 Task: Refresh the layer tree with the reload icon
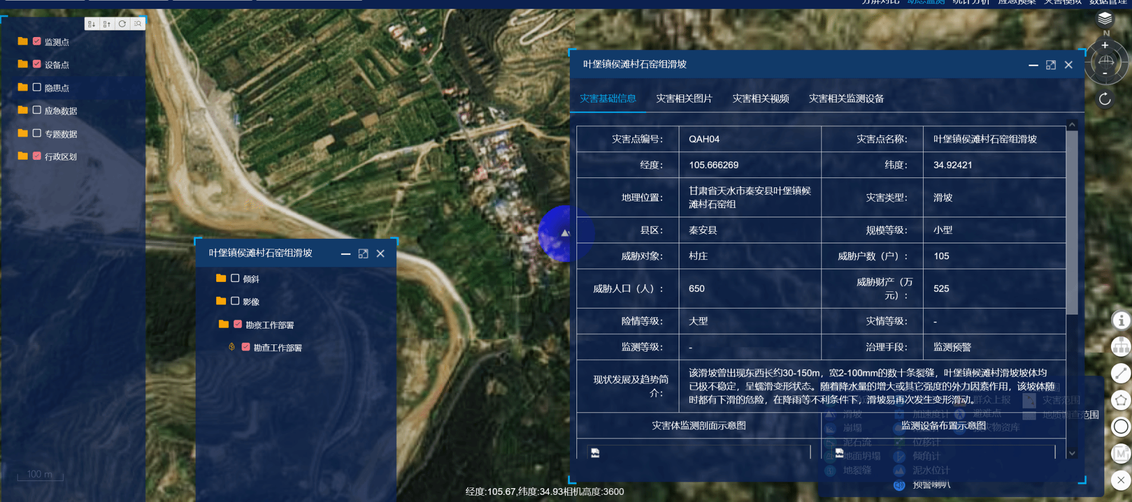[x=122, y=24]
